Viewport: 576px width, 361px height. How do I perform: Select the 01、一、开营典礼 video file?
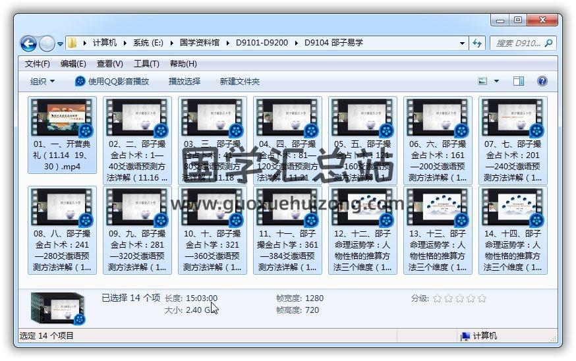tap(63, 135)
